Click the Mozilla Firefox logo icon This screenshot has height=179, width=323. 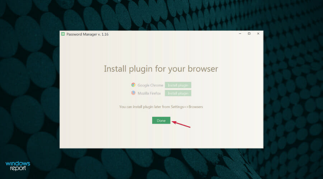point(133,93)
